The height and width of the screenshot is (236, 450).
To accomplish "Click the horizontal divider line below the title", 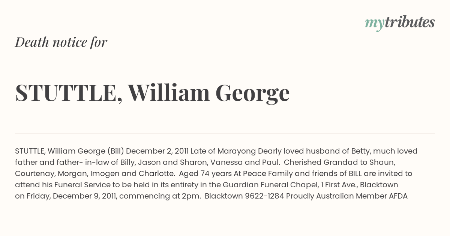I will tap(225, 133).
